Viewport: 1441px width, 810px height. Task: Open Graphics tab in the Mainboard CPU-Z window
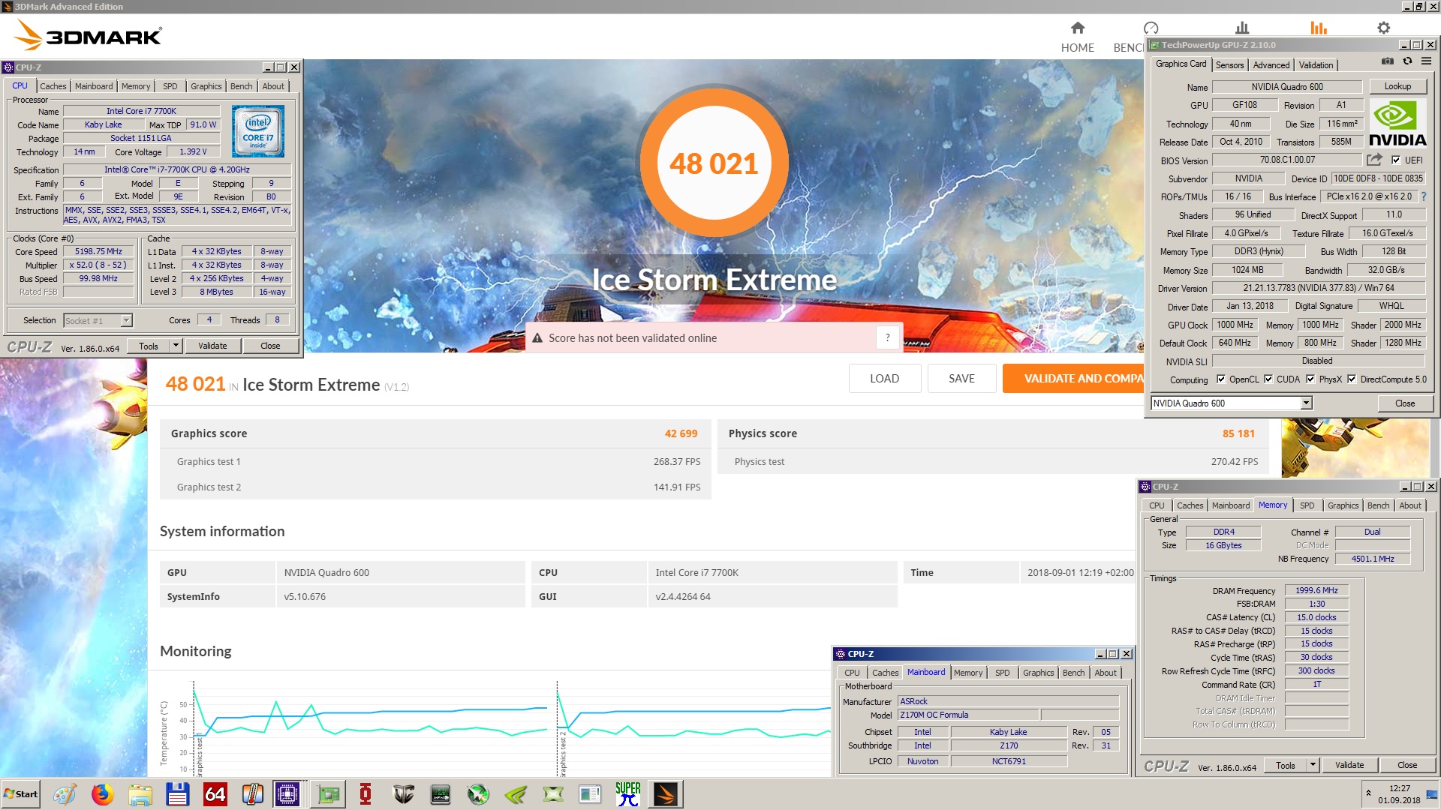point(1038,673)
